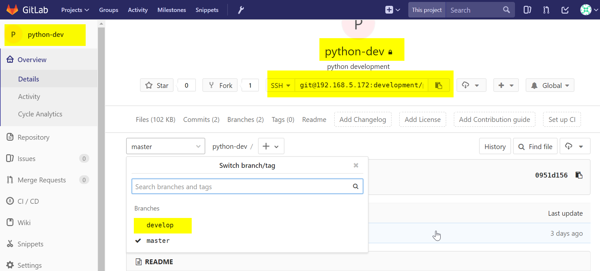The height and width of the screenshot is (271, 600).
Task: Open the Merge requests icon in top navbar
Action: 546,10
